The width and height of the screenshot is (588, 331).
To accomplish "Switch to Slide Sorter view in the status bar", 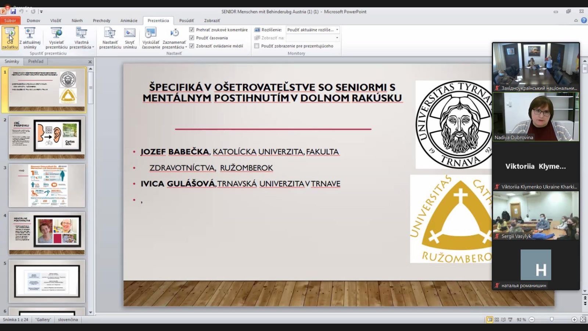I will 496,320.
